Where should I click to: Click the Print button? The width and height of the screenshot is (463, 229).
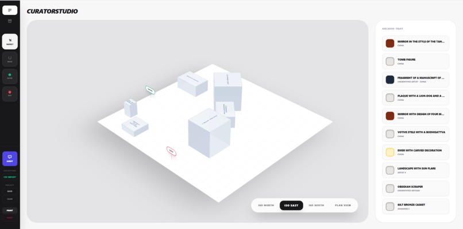[x=10, y=211]
